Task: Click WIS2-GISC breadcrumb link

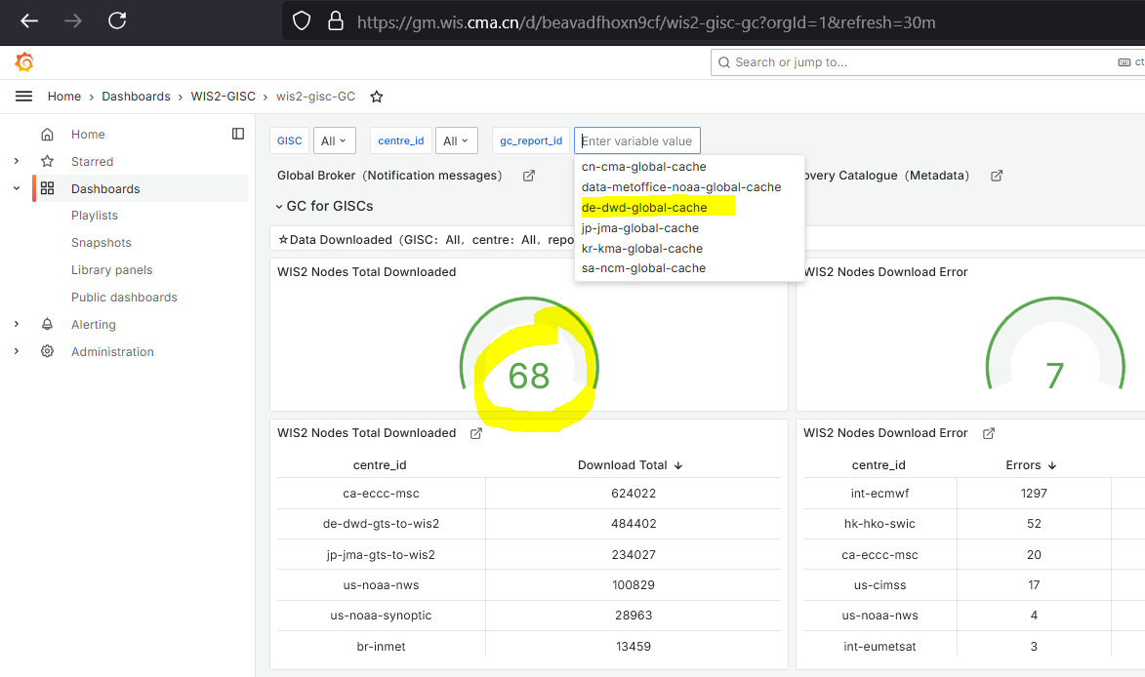Action: (223, 97)
